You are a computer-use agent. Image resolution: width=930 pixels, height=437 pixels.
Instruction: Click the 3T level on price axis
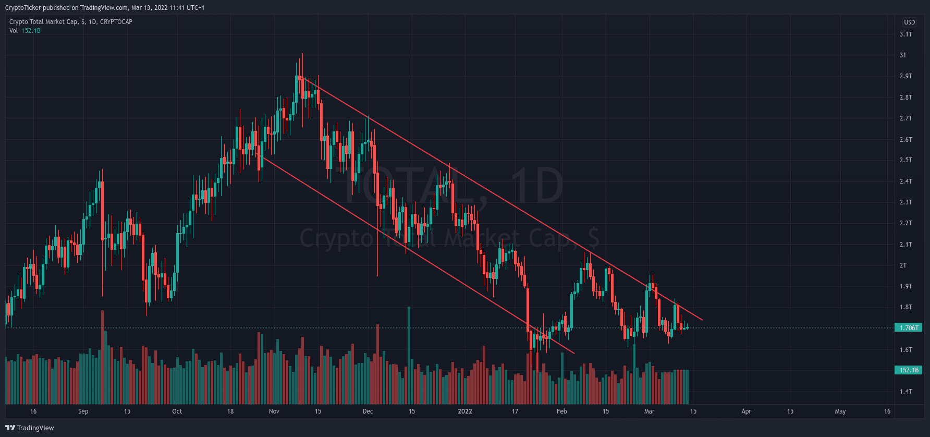point(903,55)
